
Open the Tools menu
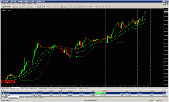[24, 4]
